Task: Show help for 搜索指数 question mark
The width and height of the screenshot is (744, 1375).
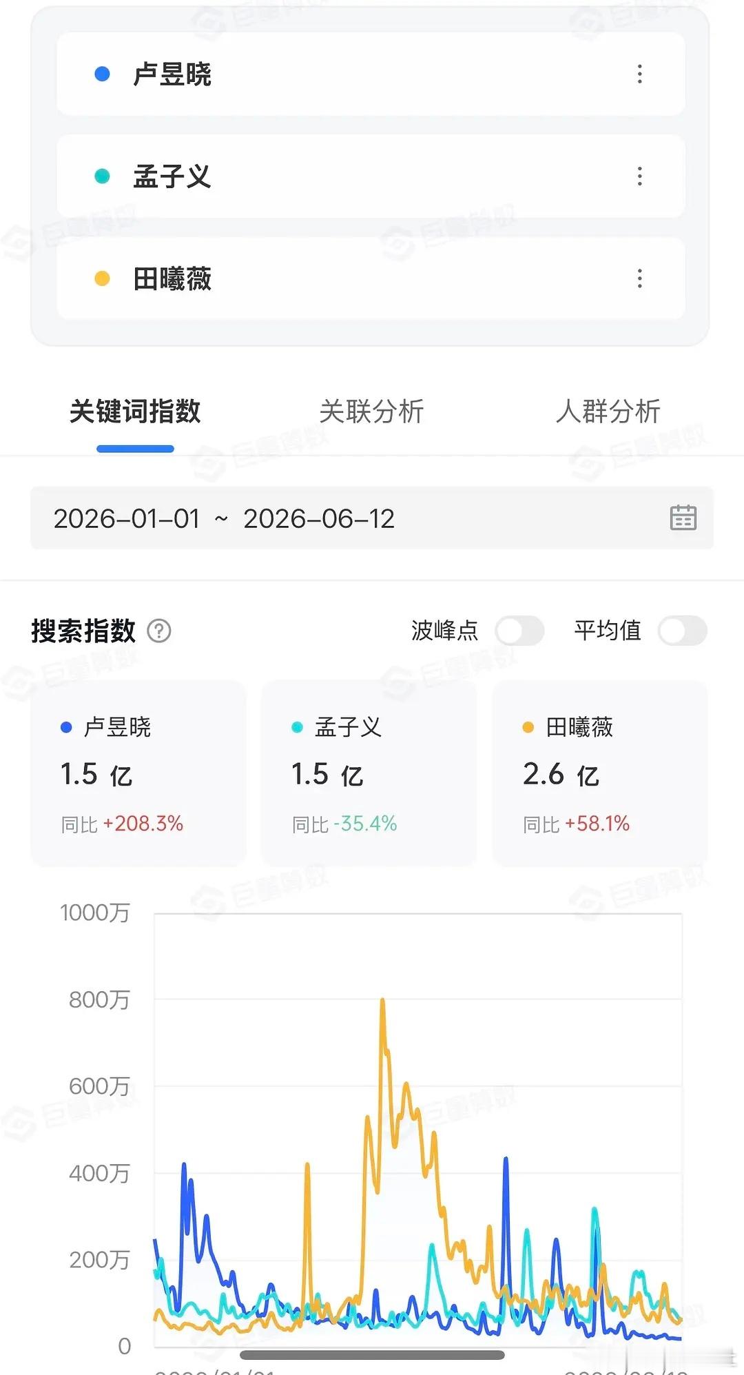Action: pyautogui.click(x=159, y=631)
